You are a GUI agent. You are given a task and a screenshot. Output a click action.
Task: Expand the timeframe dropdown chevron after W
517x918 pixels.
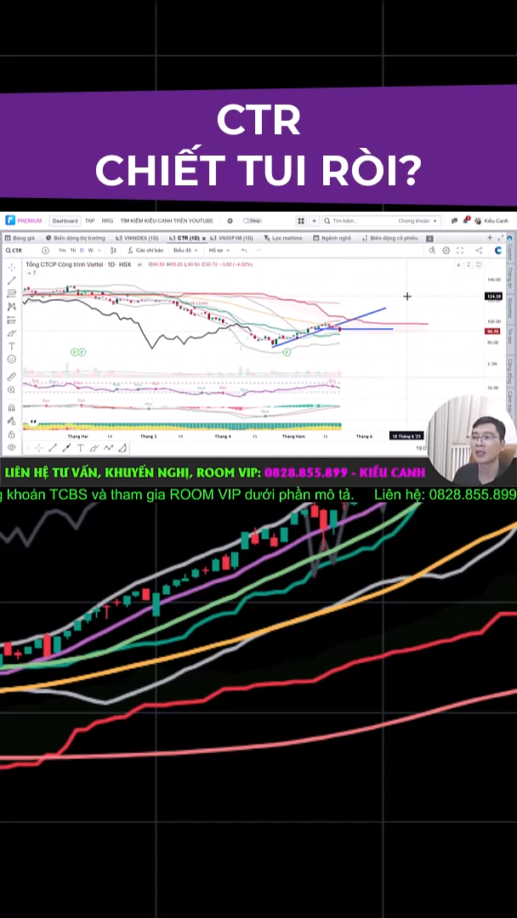99,250
